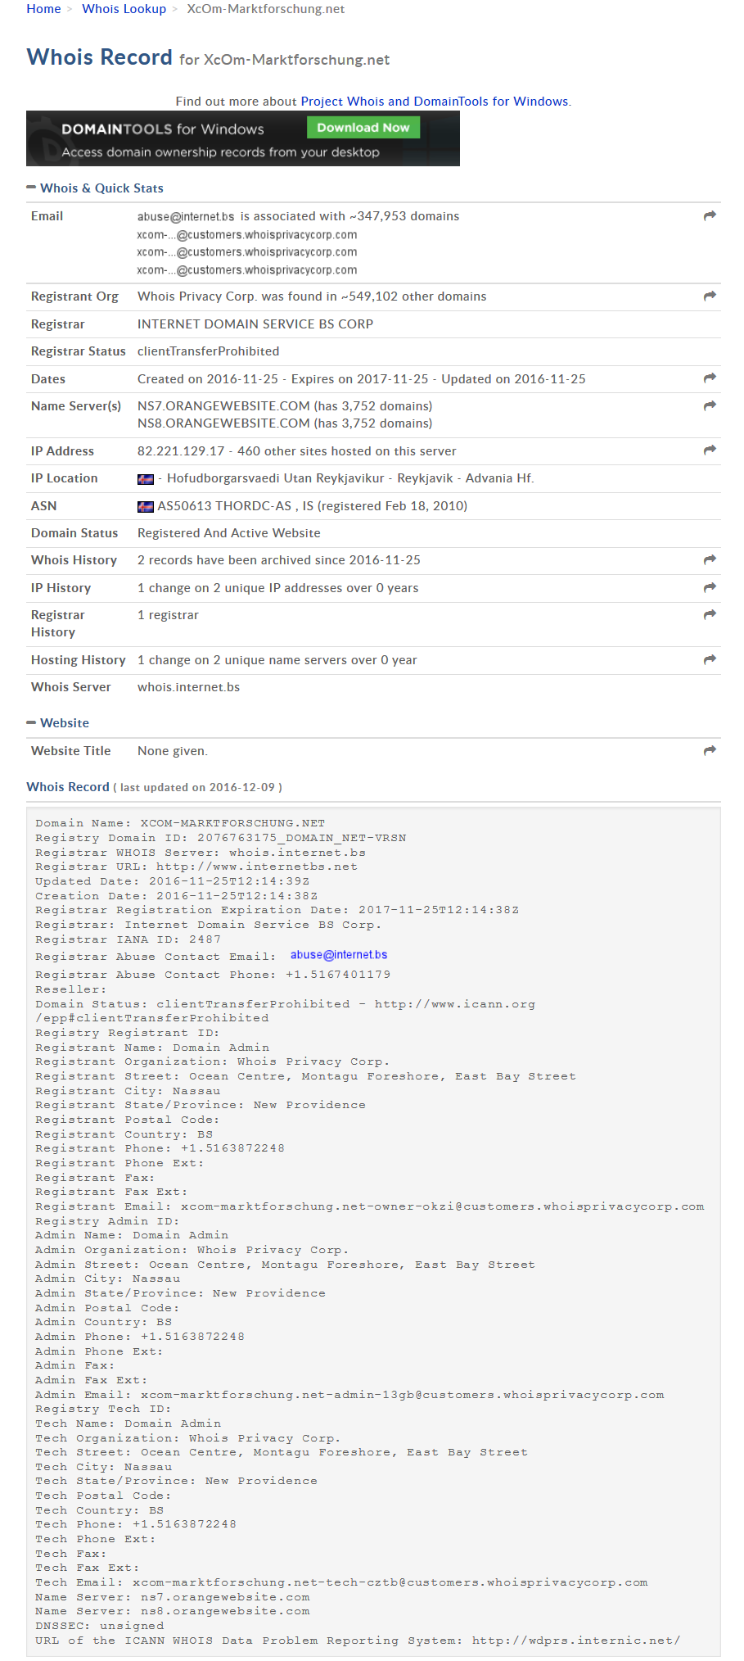The image size is (744, 1661).
Task: Select the XcOm-Marktforschung.net breadcrumb text
Action: click(266, 9)
